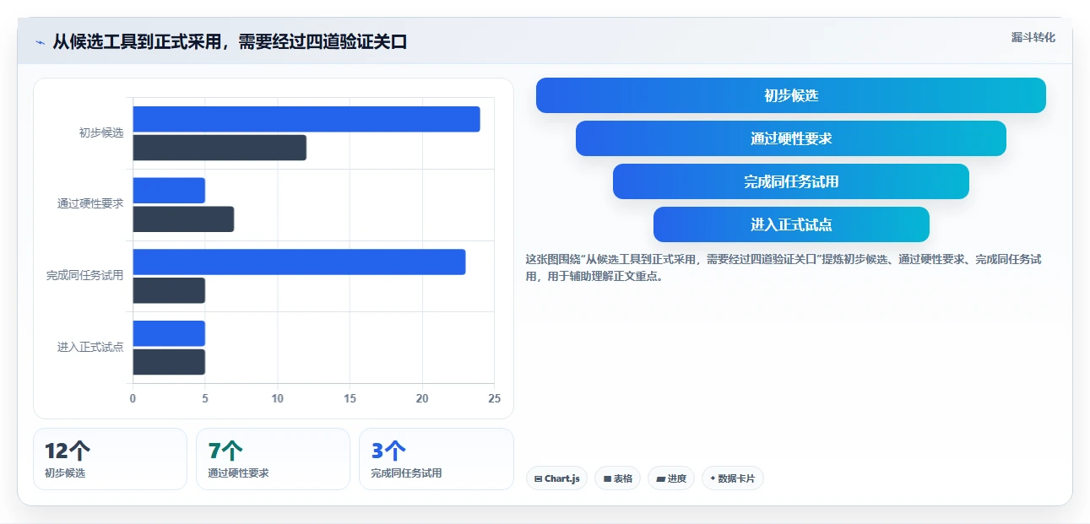
Task: Select the 进度 chip
Action: click(671, 478)
